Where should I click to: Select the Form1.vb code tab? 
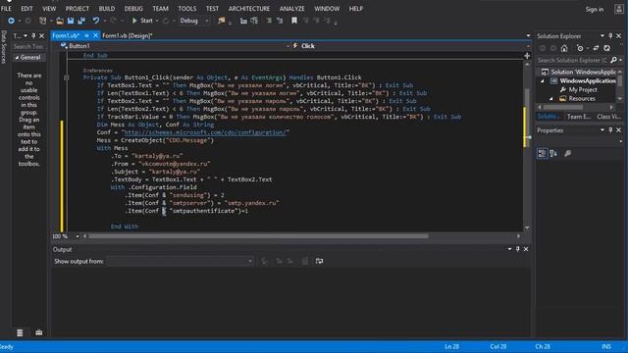pos(66,35)
